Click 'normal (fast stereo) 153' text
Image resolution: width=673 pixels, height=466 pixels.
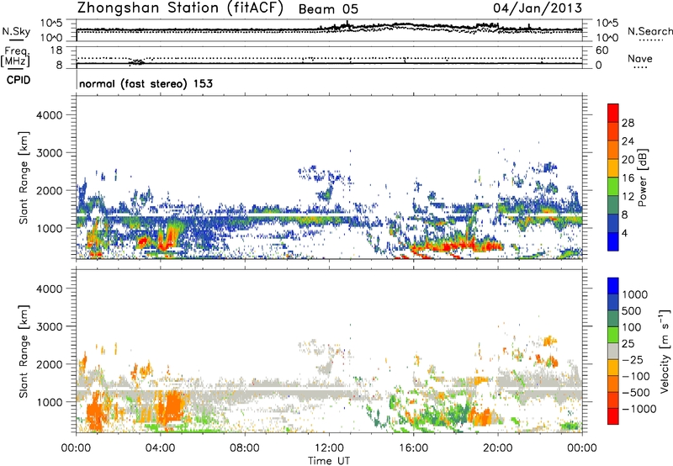click(146, 83)
